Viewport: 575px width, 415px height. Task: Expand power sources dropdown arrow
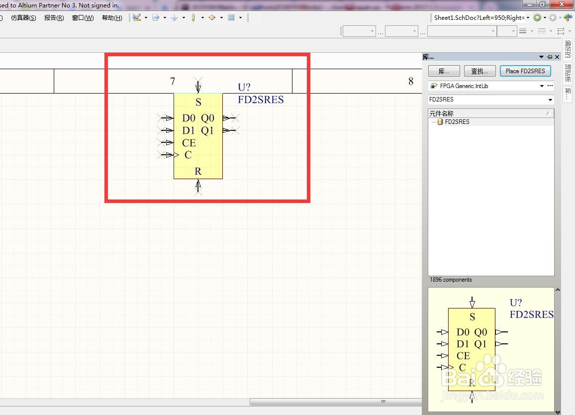[184, 17]
